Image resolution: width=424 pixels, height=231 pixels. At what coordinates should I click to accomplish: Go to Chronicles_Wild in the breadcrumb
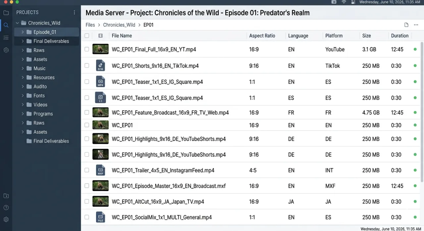(x=119, y=25)
